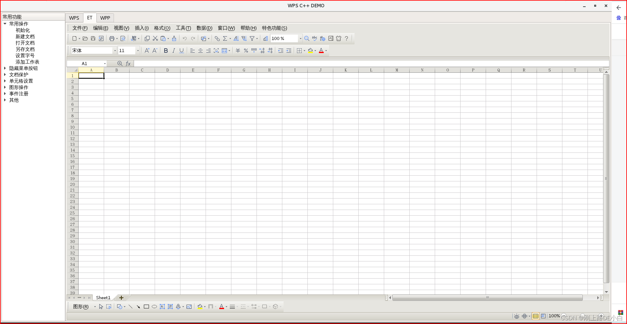Viewport: 627px width, 324px height.
Task: Create a new spreadsheet with the New icon
Action: click(x=74, y=38)
